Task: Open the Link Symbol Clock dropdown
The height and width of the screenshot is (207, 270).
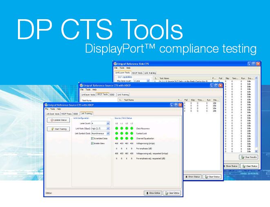Action: (108, 134)
